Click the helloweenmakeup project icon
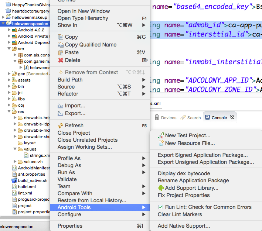The height and width of the screenshot is (231, 262). 9,17
